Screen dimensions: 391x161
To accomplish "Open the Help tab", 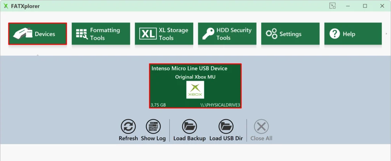I will coord(353,34).
